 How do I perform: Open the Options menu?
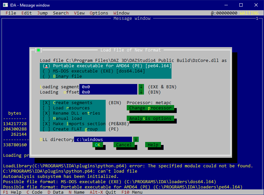pos(99,13)
